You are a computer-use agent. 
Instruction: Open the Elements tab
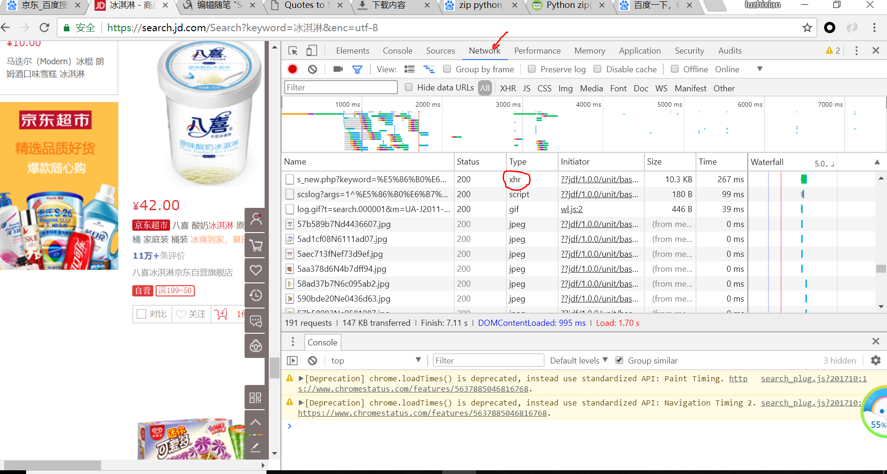click(x=353, y=51)
